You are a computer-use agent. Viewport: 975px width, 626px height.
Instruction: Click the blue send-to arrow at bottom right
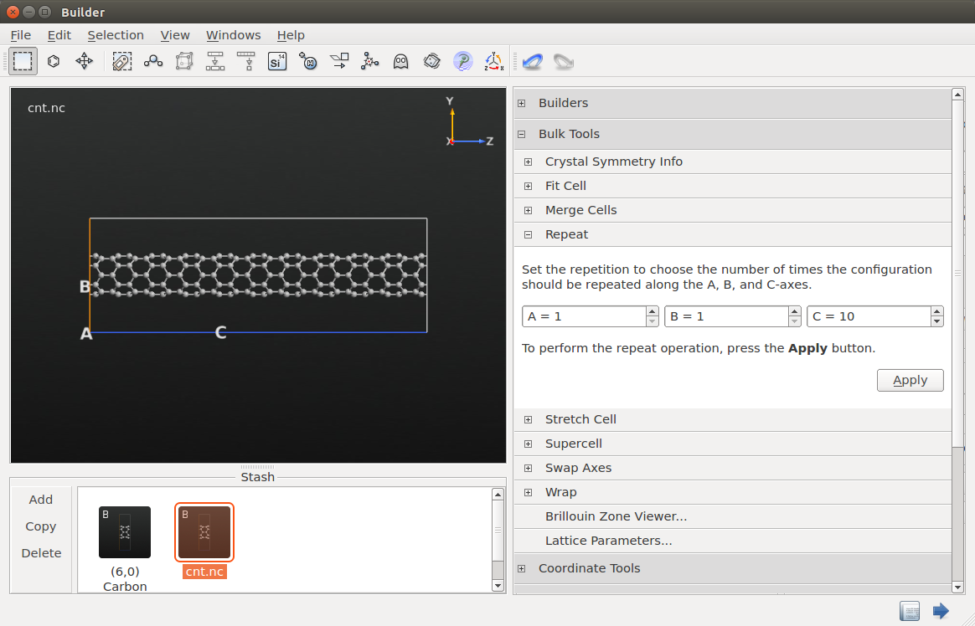point(941,610)
